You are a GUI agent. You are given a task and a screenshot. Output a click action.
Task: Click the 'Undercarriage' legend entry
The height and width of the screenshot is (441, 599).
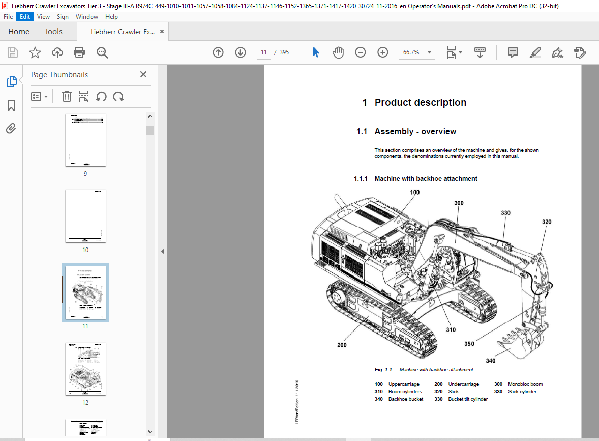(463, 384)
